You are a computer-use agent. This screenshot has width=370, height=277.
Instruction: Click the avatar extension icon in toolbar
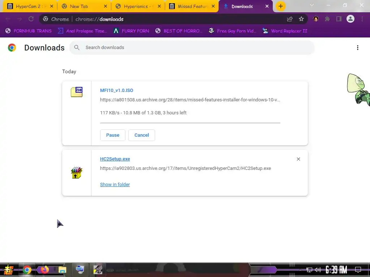[316, 19]
